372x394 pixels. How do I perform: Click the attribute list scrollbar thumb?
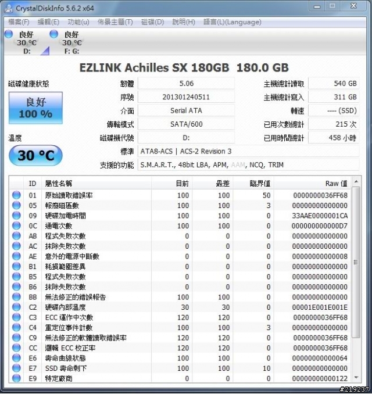356,262
